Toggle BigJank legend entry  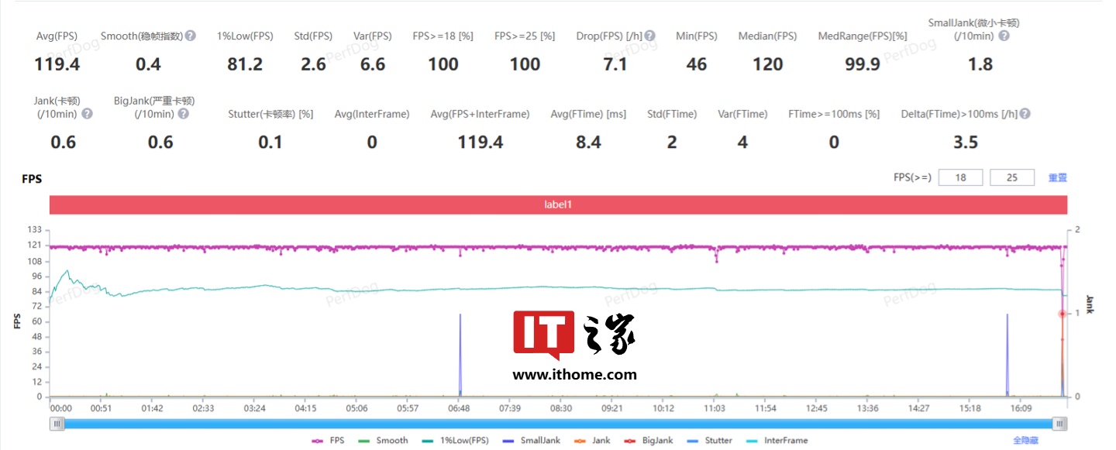649,441
